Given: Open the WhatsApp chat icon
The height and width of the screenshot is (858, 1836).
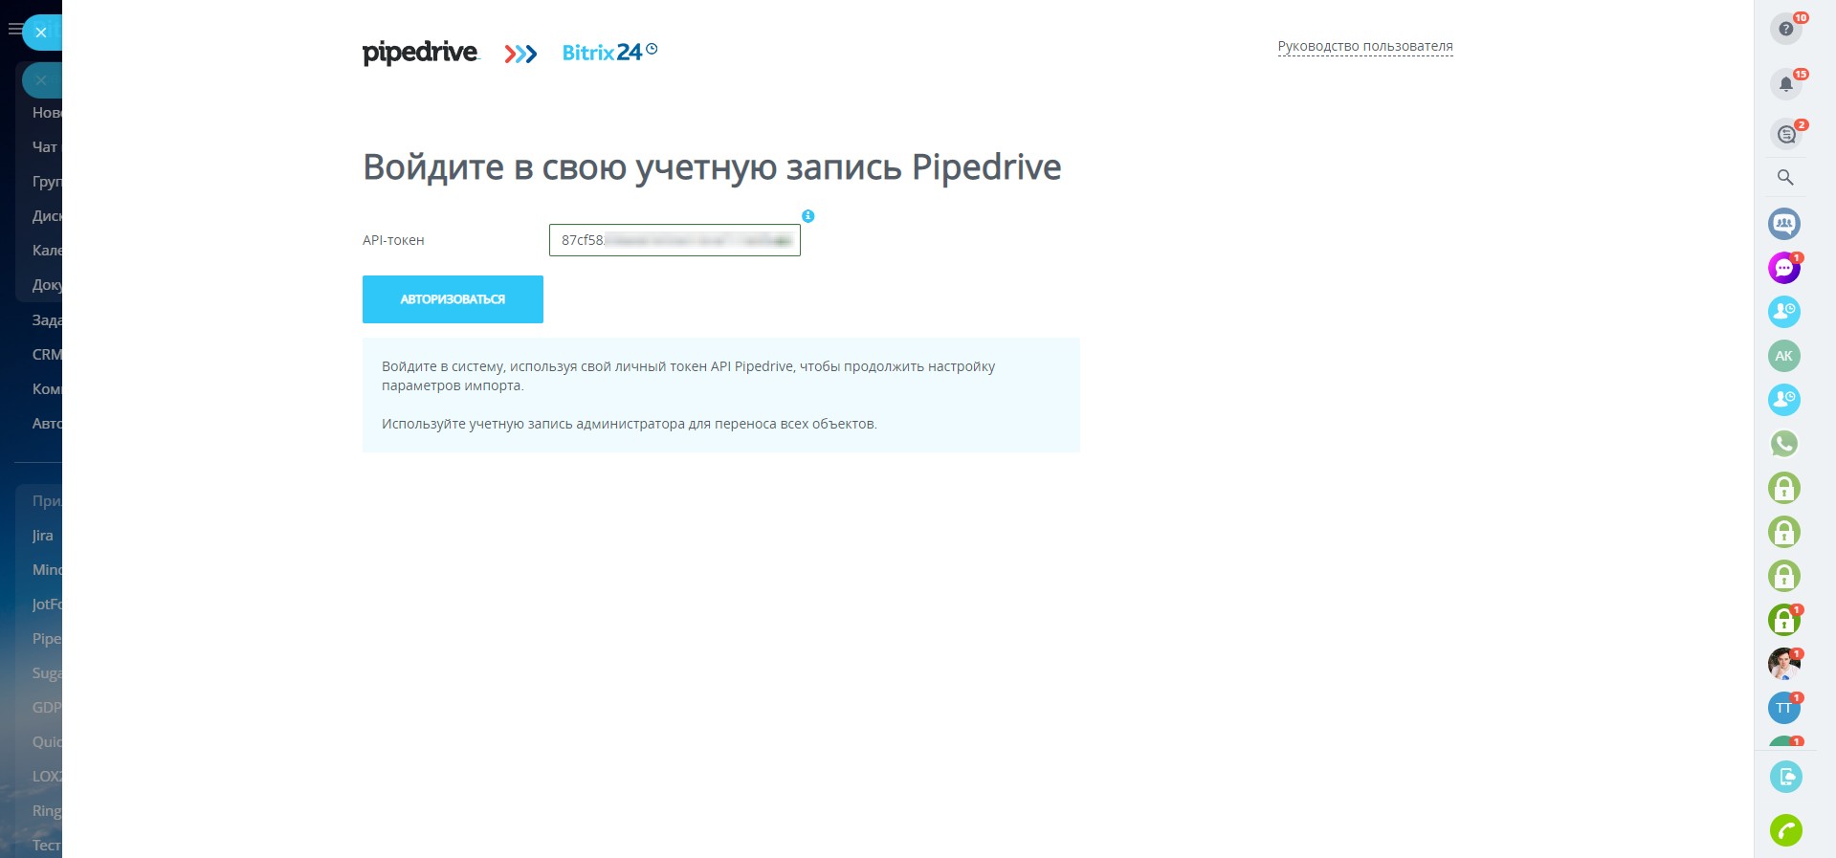Looking at the screenshot, I should click(1784, 444).
